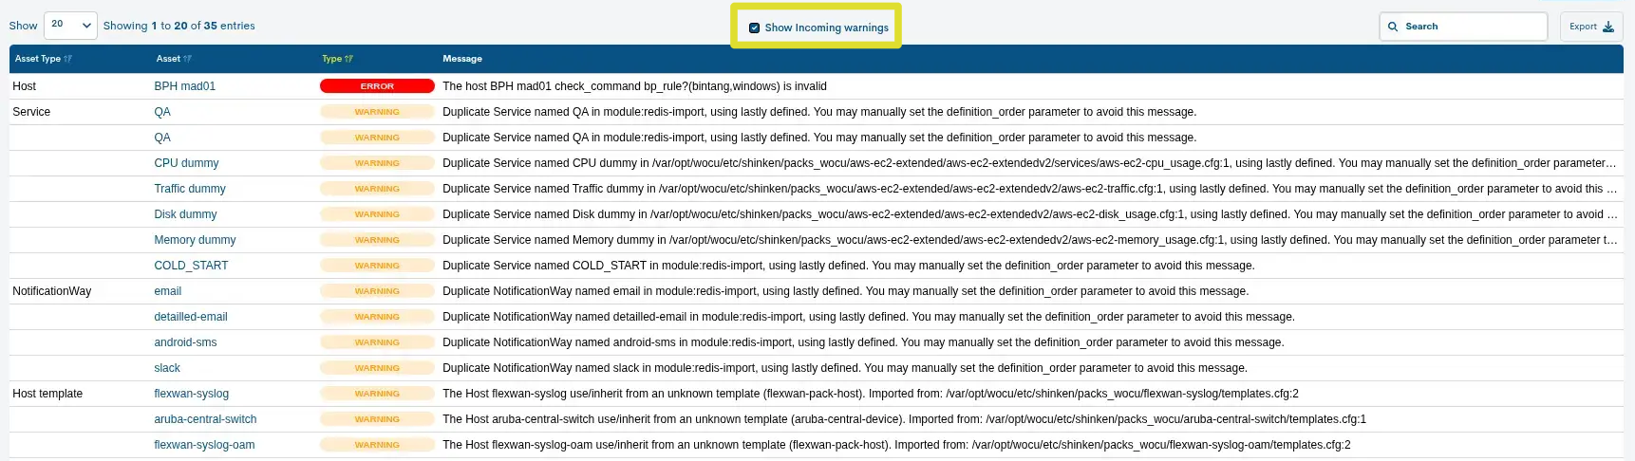Open the COLD_START service link
The image size is (1635, 461).
click(191, 266)
